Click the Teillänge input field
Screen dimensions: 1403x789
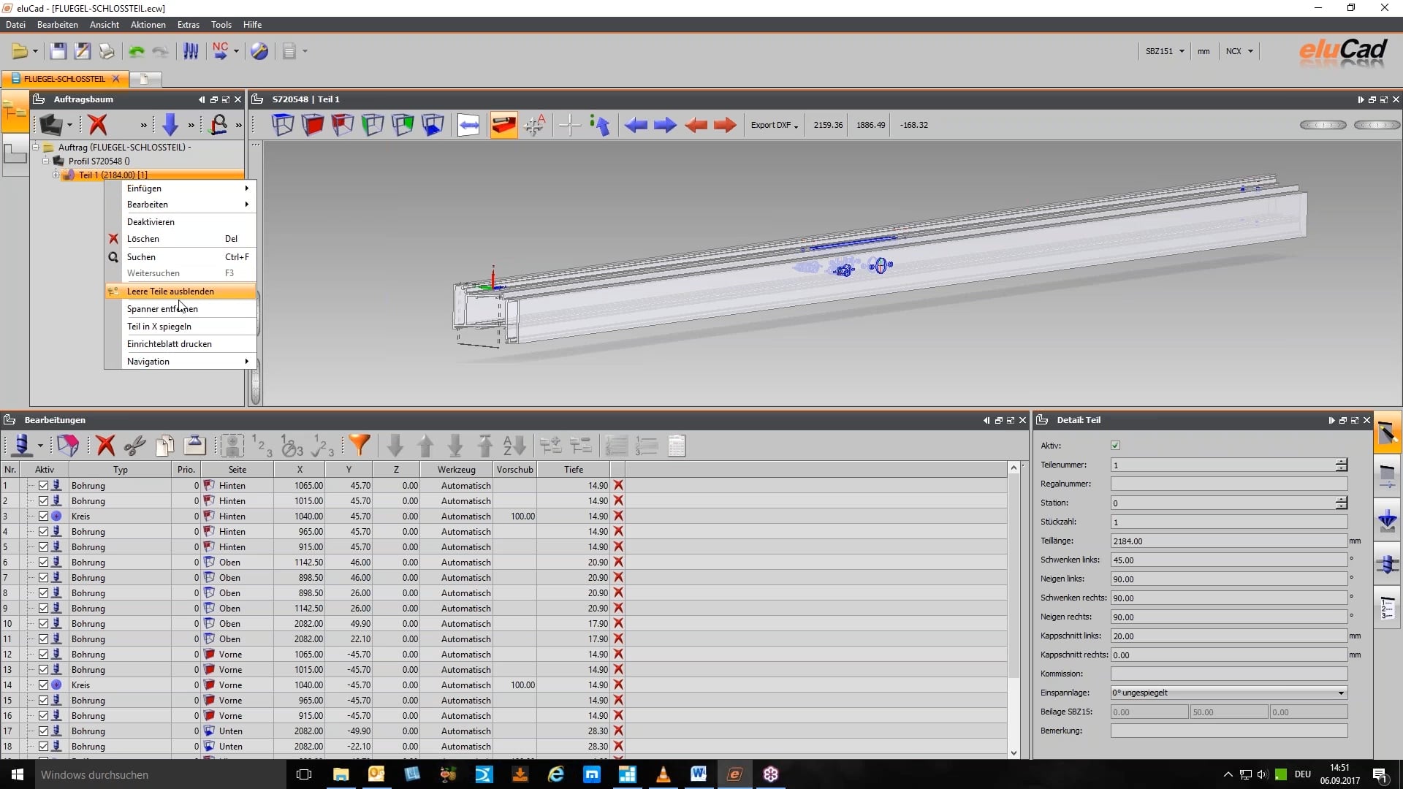pyautogui.click(x=1229, y=541)
